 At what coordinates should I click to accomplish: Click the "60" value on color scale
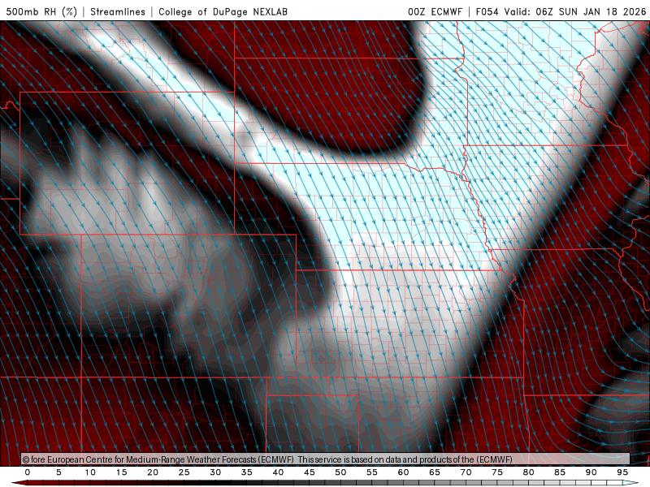click(403, 472)
